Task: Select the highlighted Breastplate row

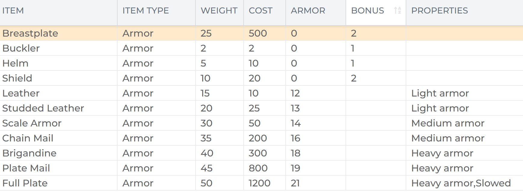Action: [261, 33]
